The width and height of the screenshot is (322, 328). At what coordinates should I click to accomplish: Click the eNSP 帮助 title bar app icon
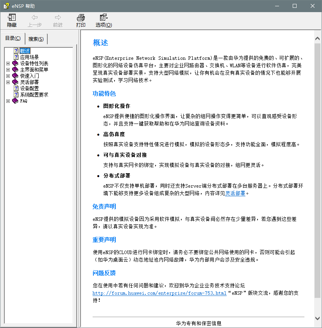pyautogui.click(x=6, y=6)
